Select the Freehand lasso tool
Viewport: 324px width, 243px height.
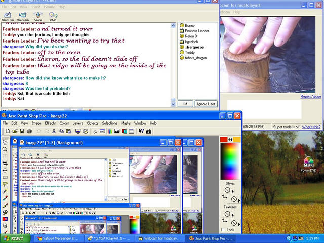coord(5,184)
